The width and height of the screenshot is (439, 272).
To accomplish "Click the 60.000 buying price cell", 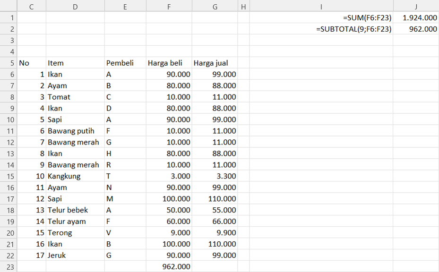I will (169, 221).
